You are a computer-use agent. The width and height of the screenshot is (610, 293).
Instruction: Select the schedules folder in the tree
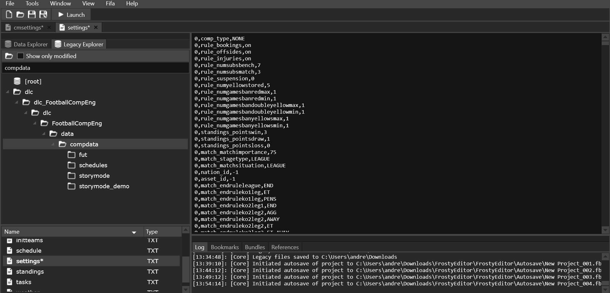point(93,165)
